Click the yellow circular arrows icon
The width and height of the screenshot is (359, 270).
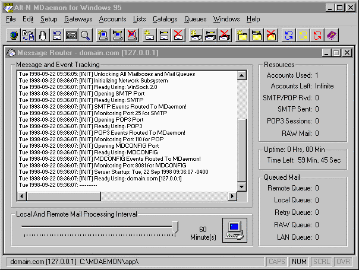click(x=304, y=35)
